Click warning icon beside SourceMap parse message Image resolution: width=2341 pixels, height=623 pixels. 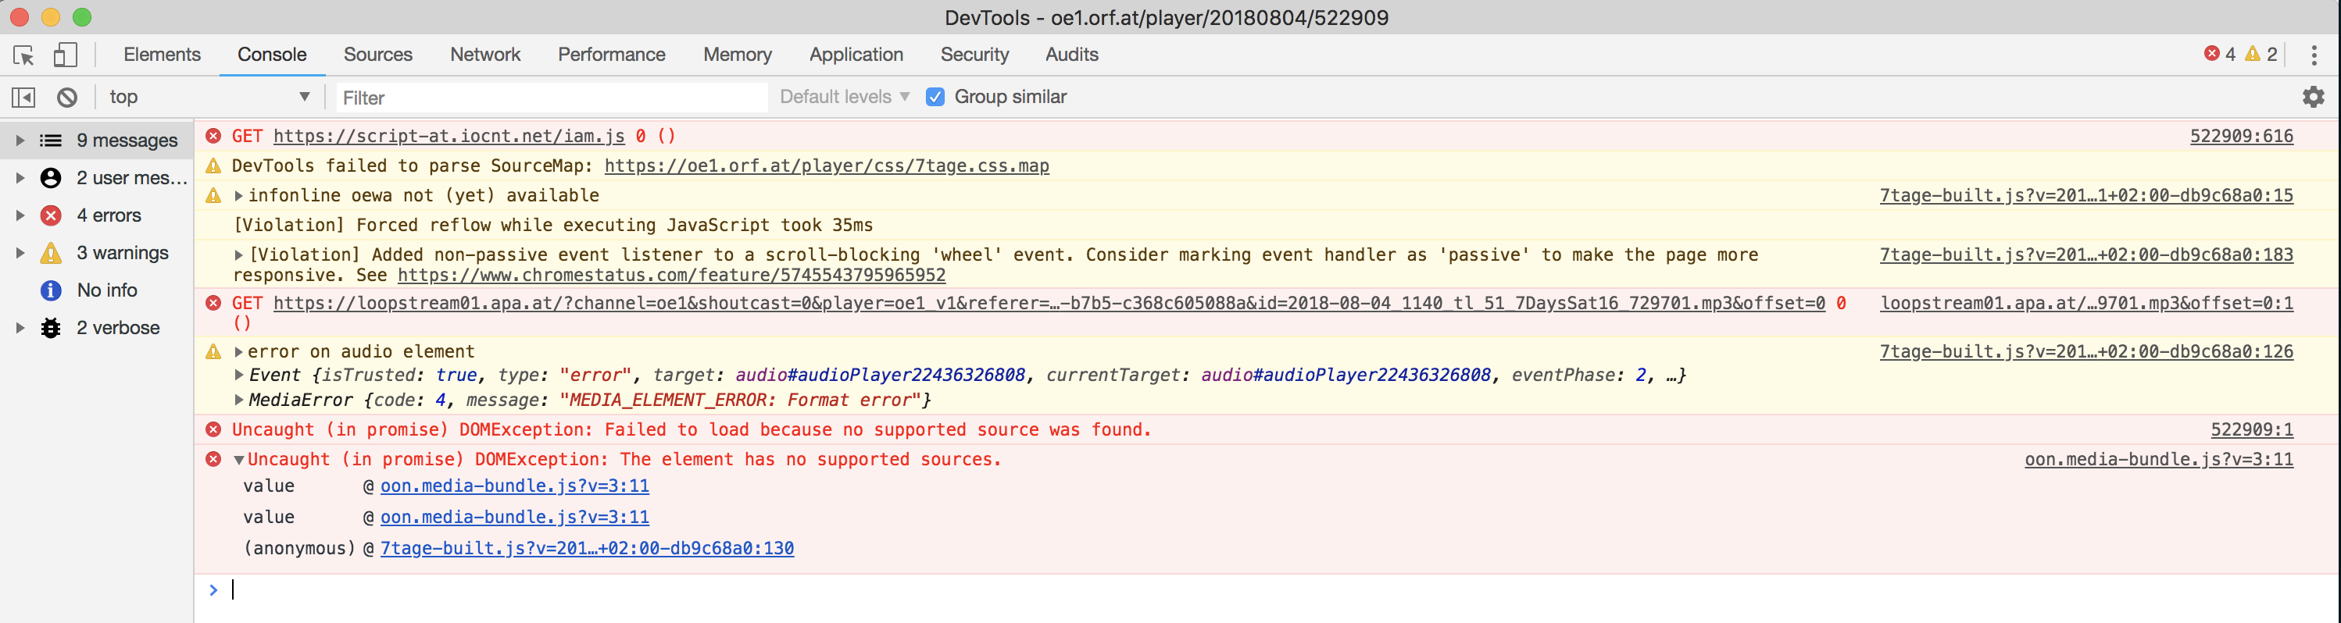point(213,166)
